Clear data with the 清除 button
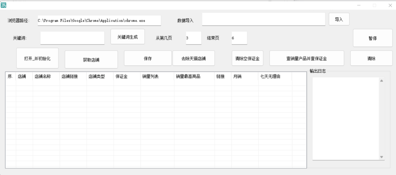The width and height of the screenshot is (396, 175). pos(371,58)
